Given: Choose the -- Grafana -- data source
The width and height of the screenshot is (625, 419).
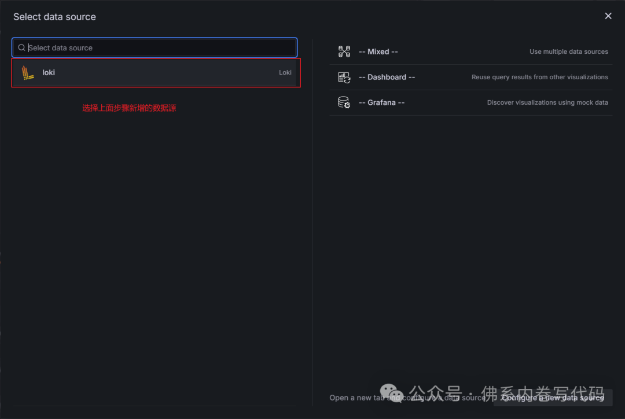Looking at the screenshot, I should click(x=470, y=103).
